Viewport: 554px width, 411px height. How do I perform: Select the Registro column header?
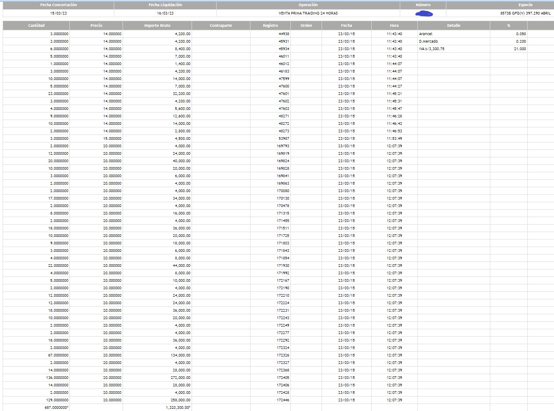pyautogui.click(x=270, y=25)
